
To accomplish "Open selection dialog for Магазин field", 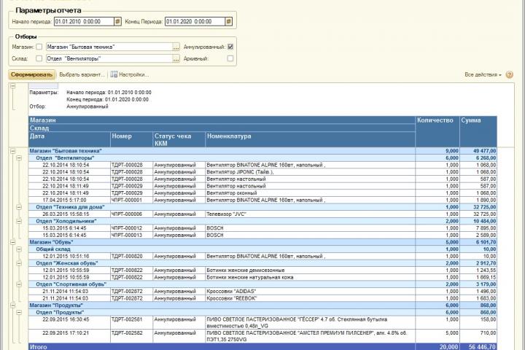I will [x=176, y=47].
